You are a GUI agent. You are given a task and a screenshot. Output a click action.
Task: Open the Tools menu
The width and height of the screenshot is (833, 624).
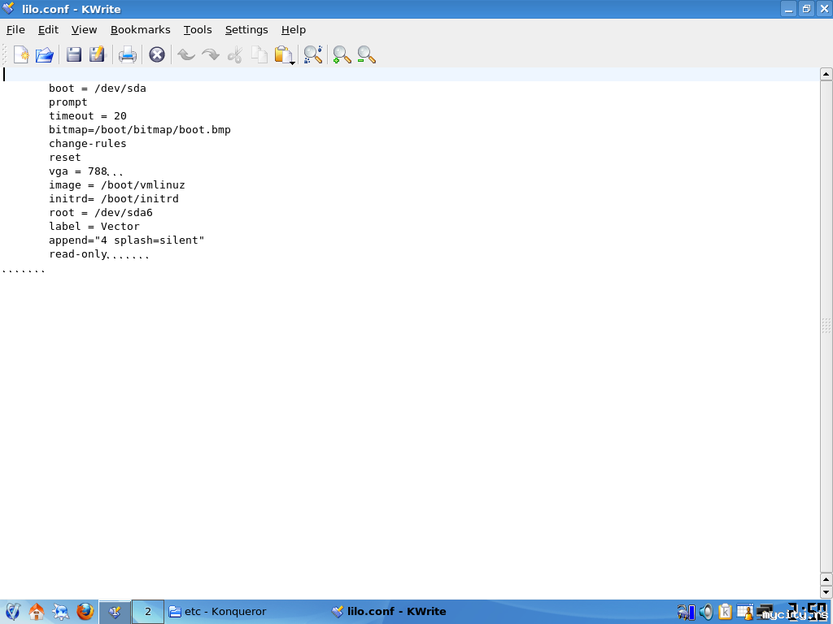click(x=198, y=30)
